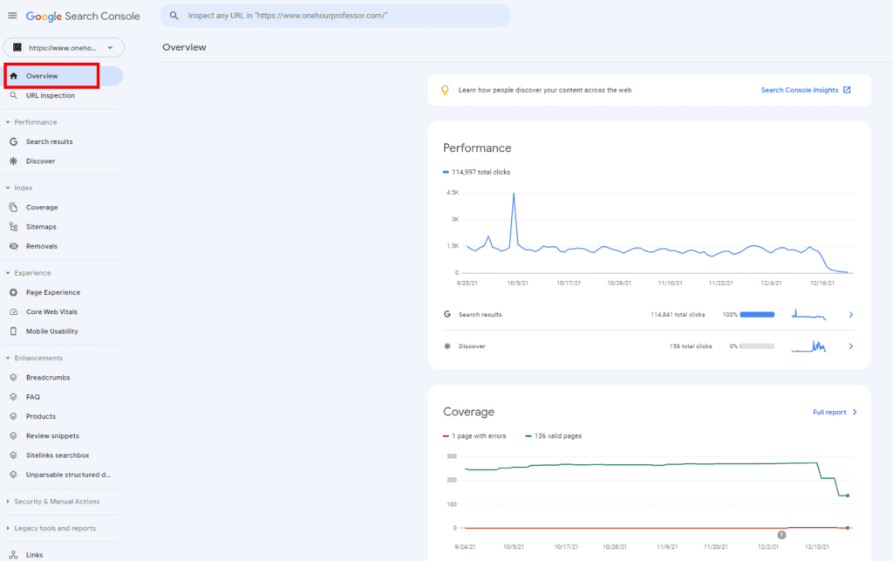Open Search results report via chevron arrow
This screenshot has height=561, width=893.
point(851,314)
